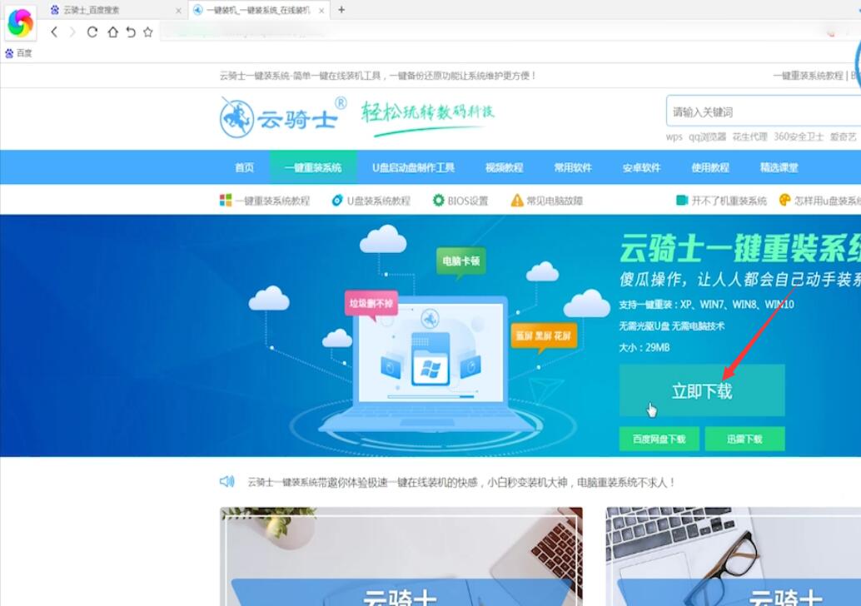Click the 一键重装系统教程 top-right header link
Viewport: 861px width, 606px height.
(808, 76)
